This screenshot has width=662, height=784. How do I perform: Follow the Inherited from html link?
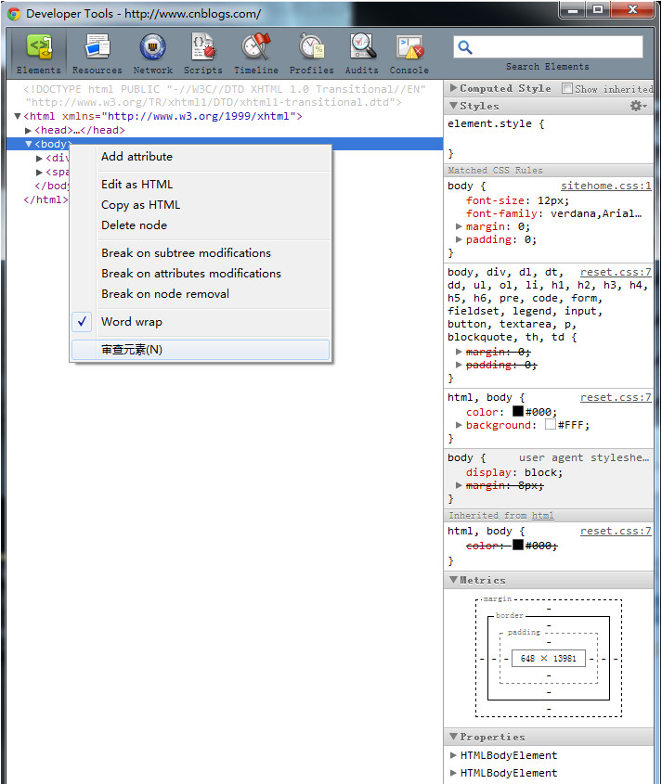point(542,516)
